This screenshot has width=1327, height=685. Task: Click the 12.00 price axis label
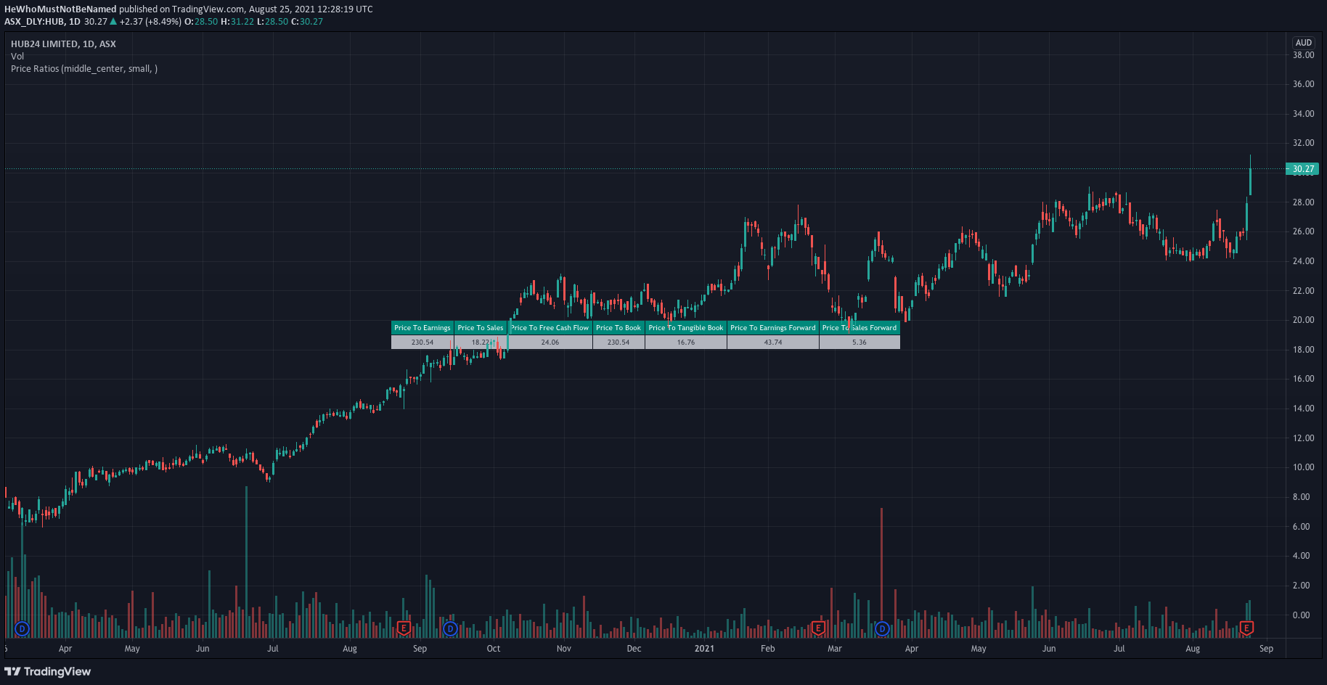[1303, 438]
